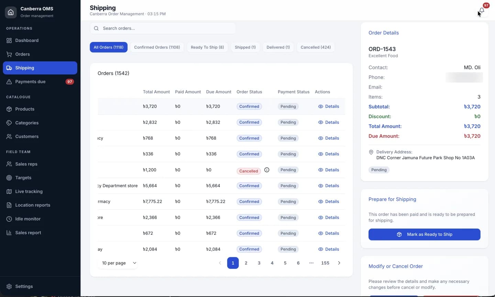Click the Pending badge in Order Details

379,170
